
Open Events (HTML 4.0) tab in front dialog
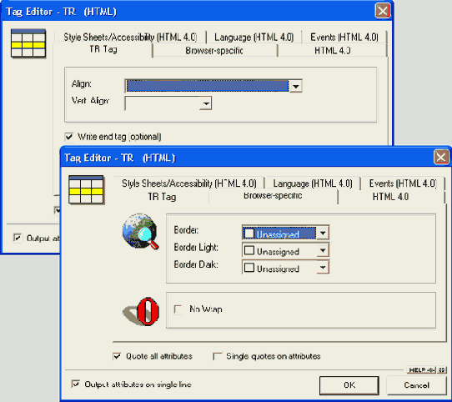[x=403, y=183]
